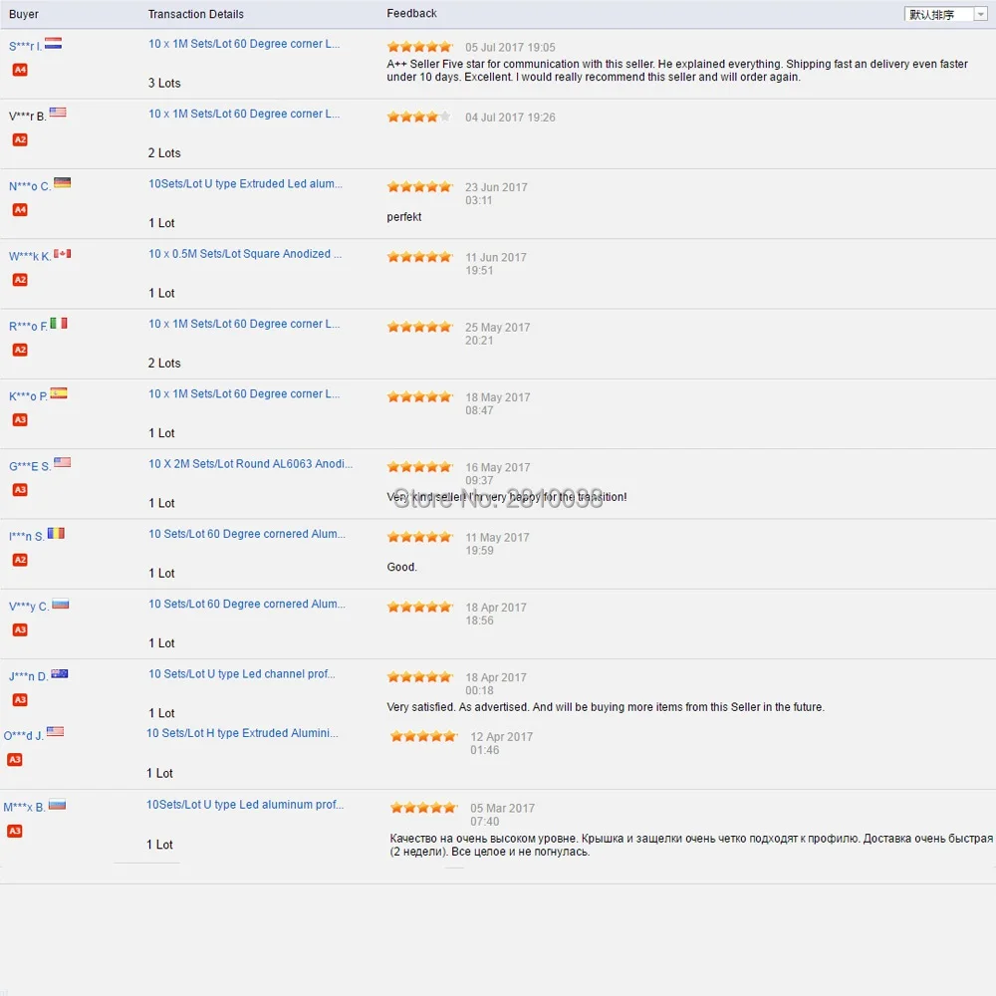Viewport: 996px width, 996px height.
Task: Click the A4 badge under N***o C.
Action: pyautogui.click(x=20, y=209)
